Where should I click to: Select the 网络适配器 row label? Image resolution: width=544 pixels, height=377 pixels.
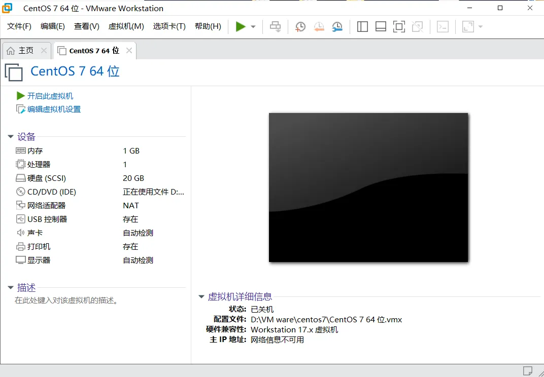47,206
